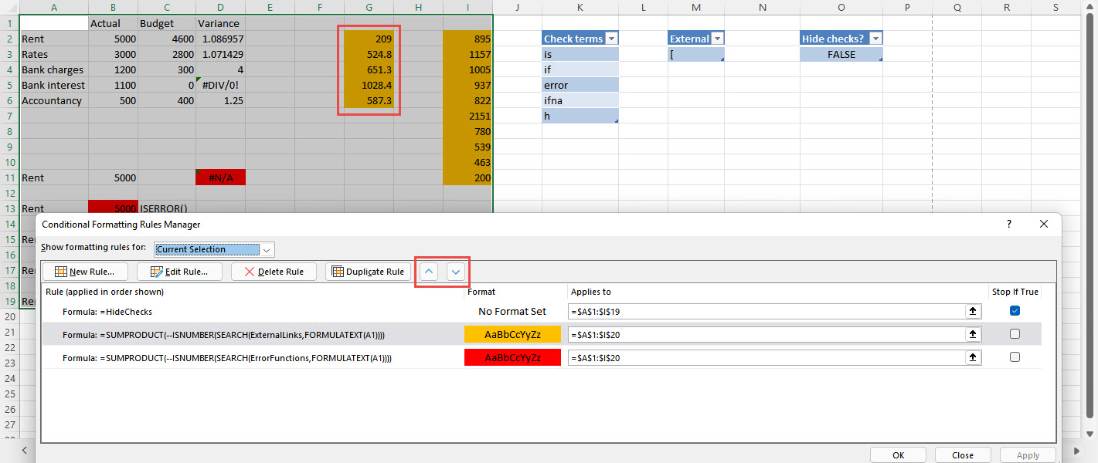Click the Edit Rule button
Screen dimensions: 1098x463
point(179,272)
